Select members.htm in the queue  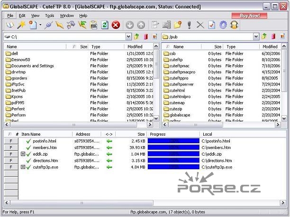click(x=45, y=148)
